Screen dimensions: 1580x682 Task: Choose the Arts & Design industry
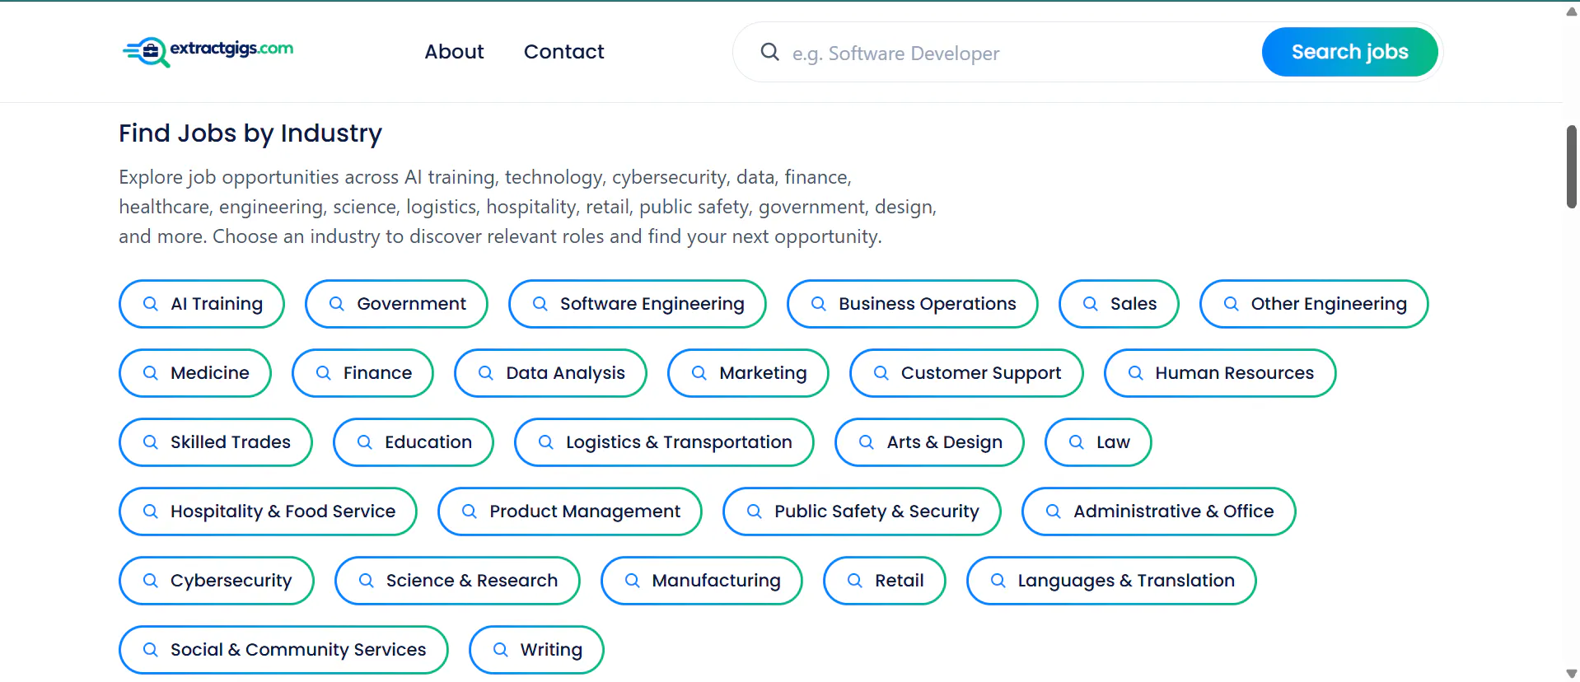929,442
